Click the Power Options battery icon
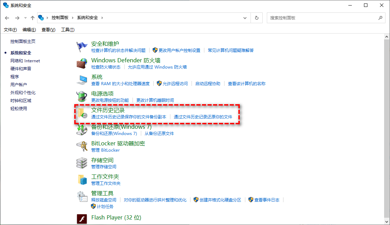The width and height of the screenshot is (390, 225). tap(82, 97)
